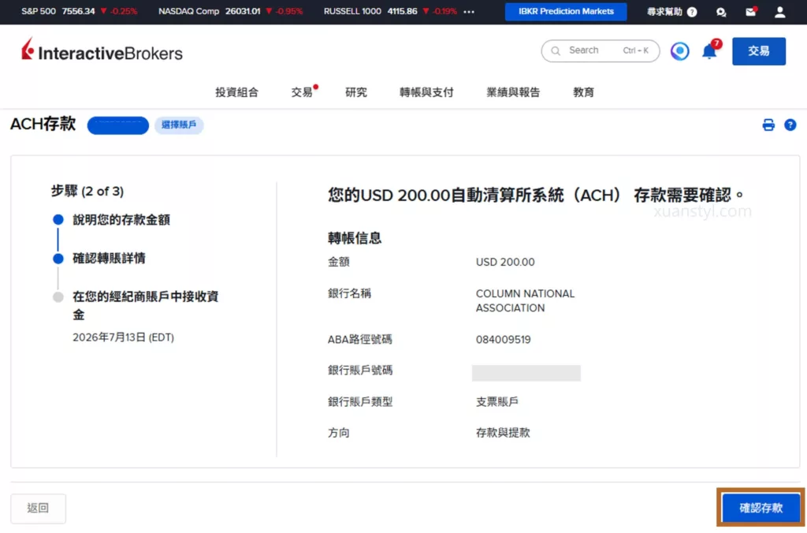This screenshot has height=533, width=807.
Task: Open the 業績與報告 menu
Action: coord(513,92)
